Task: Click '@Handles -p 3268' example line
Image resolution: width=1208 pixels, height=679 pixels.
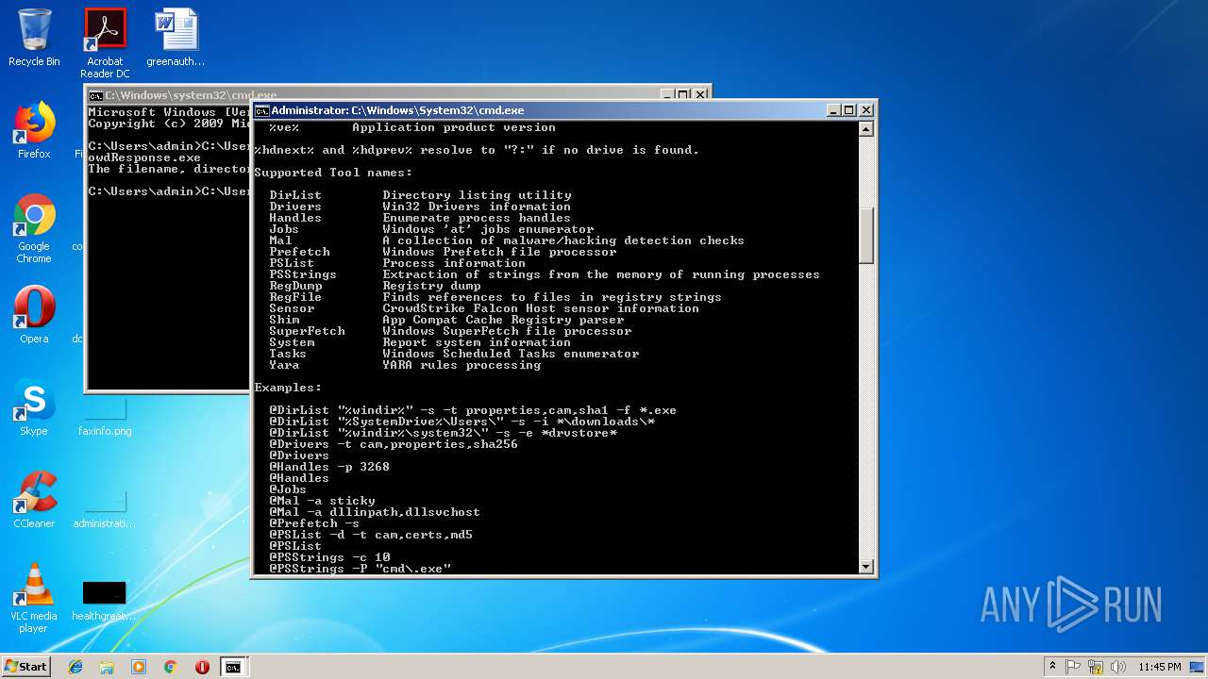Action: (329, 467)
